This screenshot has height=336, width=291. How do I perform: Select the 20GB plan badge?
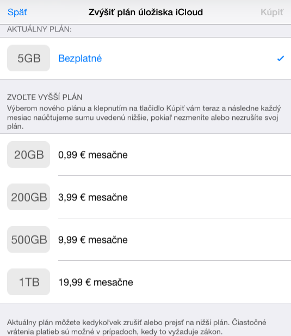tap(28, 155)
